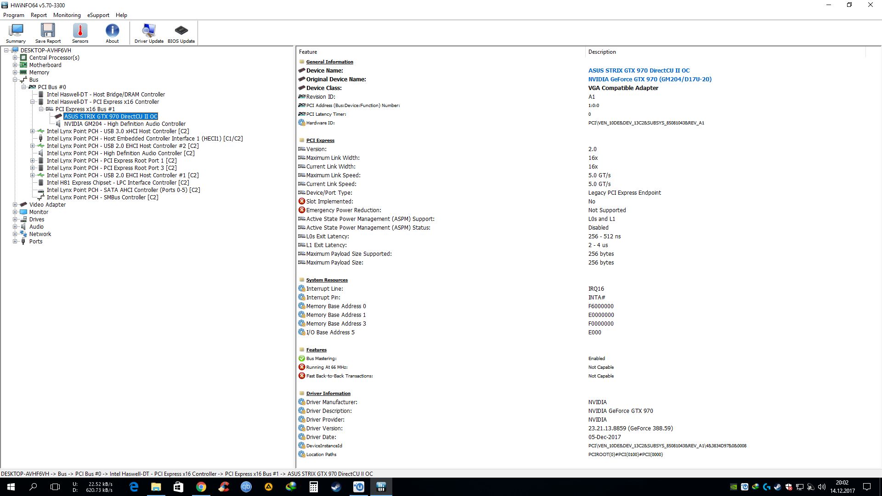Screen dimensions: 882x496
Task: Launch the Driver Update tool
Action: click(x=149, y=33)
